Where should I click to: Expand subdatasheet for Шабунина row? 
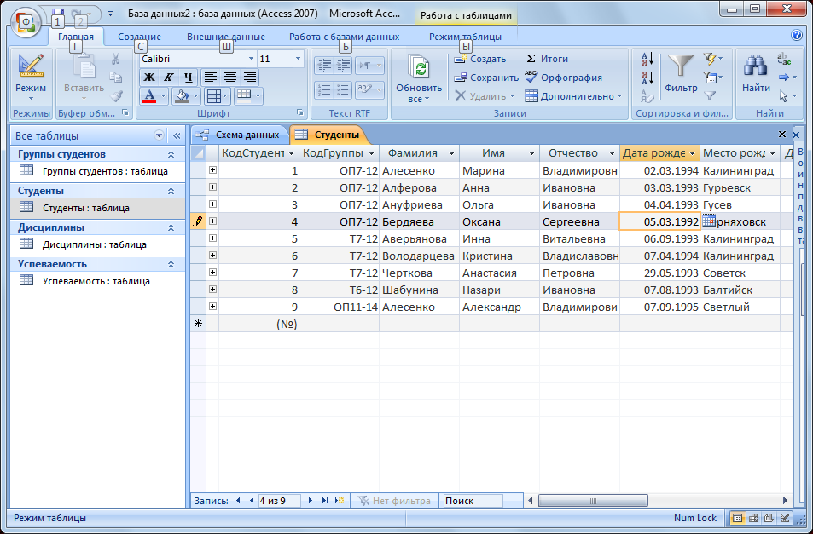[x=212, y=290]
